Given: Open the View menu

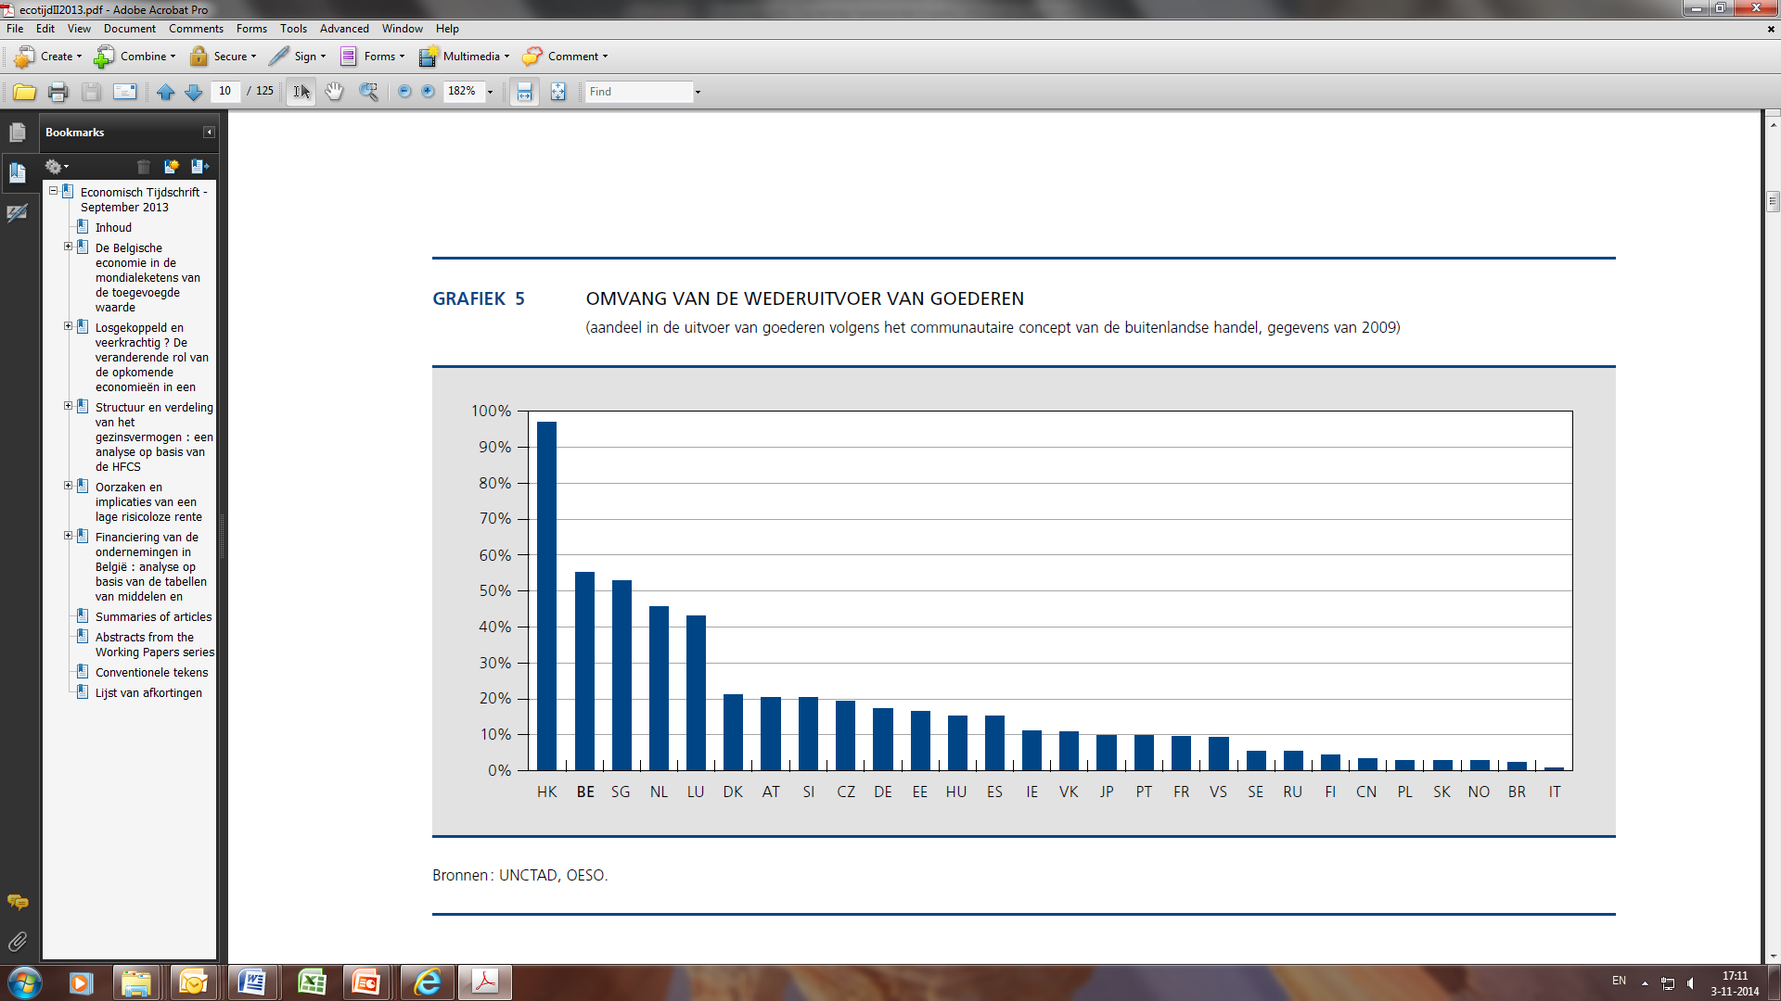Looking at the screenshot, I should (x=79, y=29).
